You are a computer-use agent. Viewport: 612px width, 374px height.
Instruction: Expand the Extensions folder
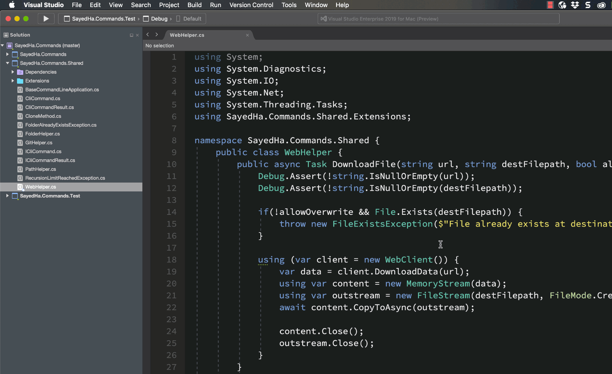13,81
